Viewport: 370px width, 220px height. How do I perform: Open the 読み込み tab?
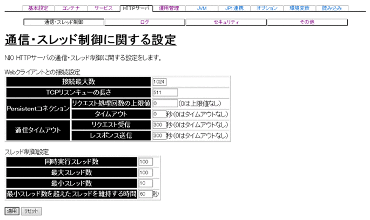point(332,8)
